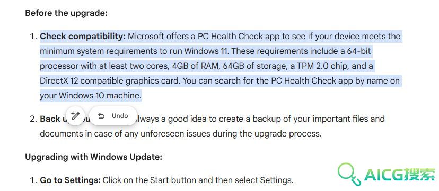This screenshot has width=439, height=191.
Task: Click the 'Before the upgrade:' heading
Action: (x=66, y=13)
